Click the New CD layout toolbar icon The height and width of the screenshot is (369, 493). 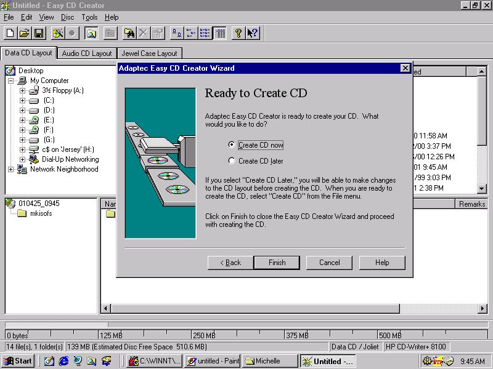(x=10, y=33)
